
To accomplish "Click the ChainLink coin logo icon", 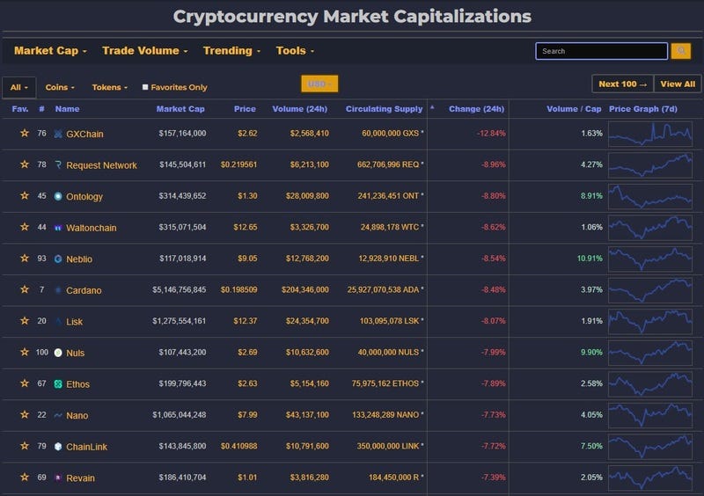I will 58,447.
